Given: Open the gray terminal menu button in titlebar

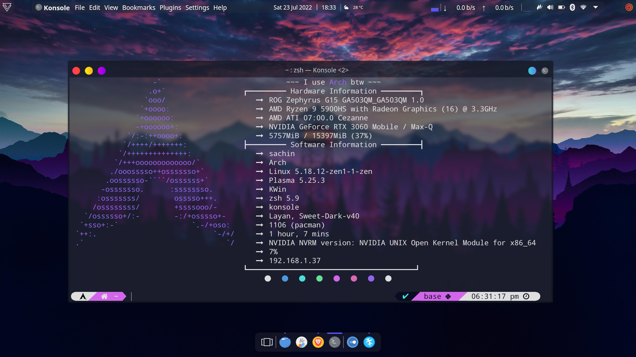Looking at the screenshot, I should click(545, 71).
